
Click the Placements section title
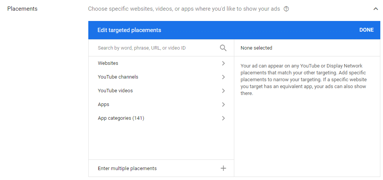[22, 9]
